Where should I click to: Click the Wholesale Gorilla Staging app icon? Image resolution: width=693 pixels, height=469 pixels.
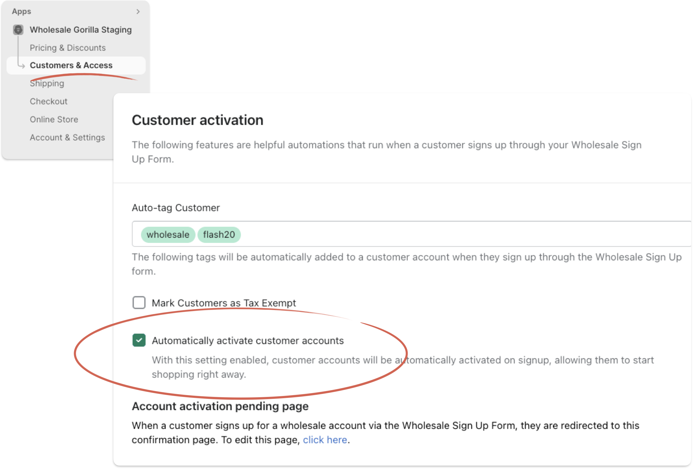click(18, 30)
